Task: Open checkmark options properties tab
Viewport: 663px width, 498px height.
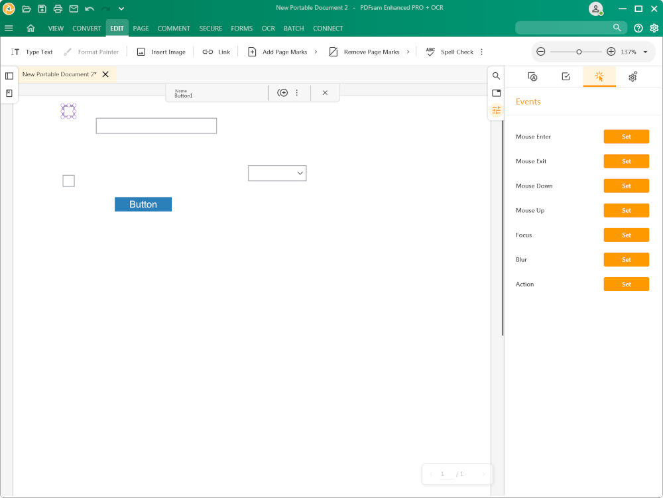Action: tap(566, 76)
